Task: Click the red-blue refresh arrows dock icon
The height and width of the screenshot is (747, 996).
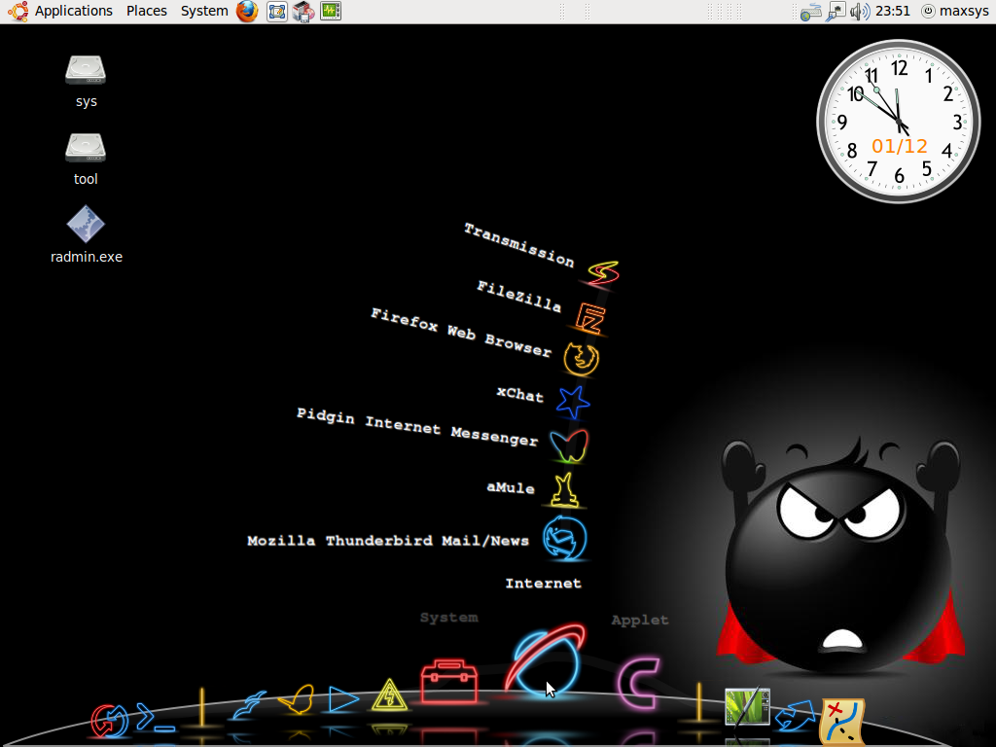Action: [109, 721]
